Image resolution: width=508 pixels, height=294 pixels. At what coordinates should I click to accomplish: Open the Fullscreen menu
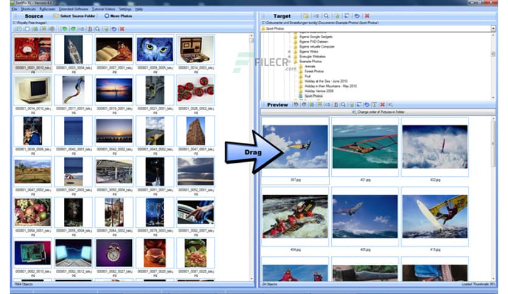point(47,9)
